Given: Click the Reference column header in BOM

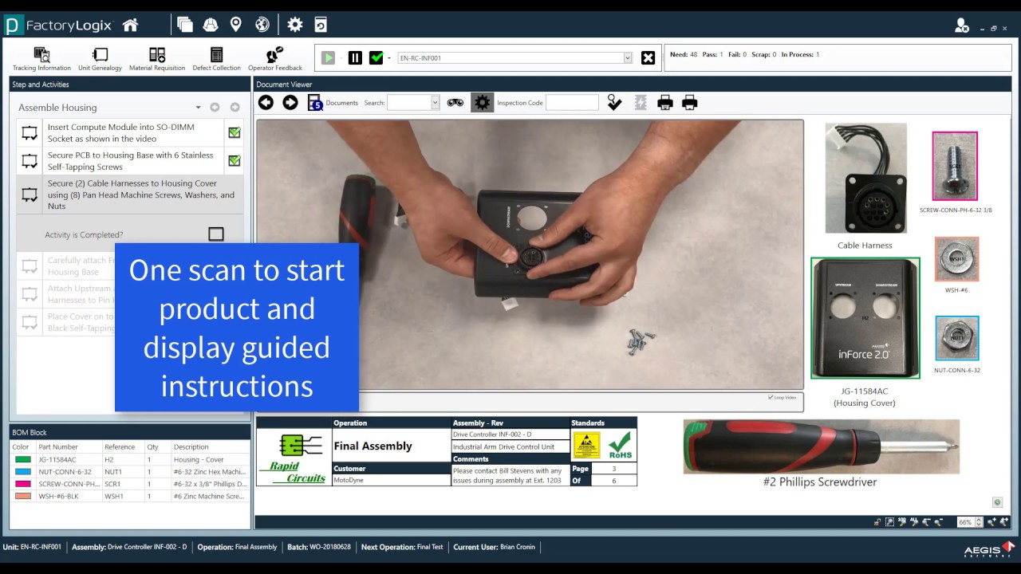Looking at the screenshot, I should pos(120,447).
